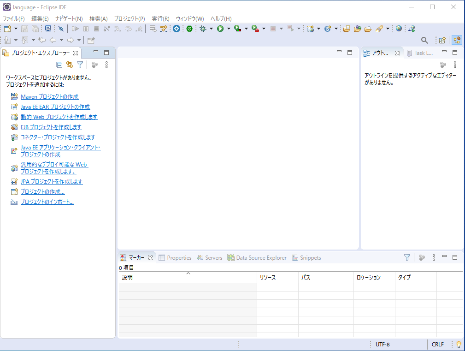
Task: Click the Step Over icon
Action: [128, 29]
